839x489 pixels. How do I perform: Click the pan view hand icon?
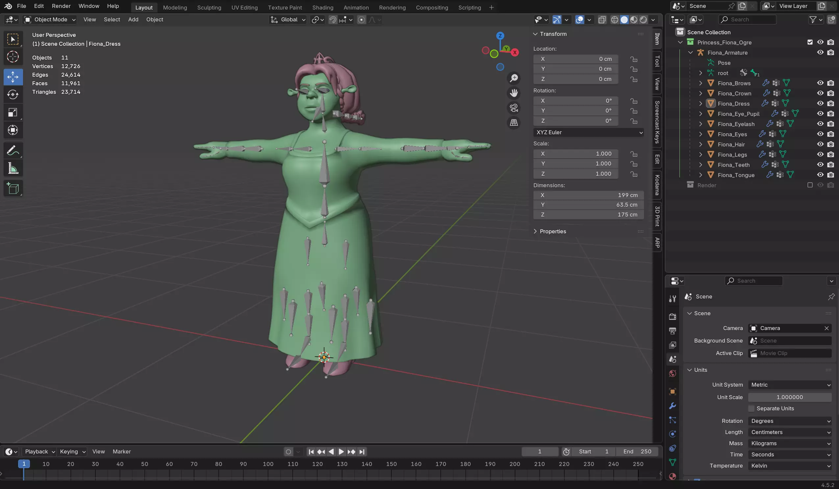(x=514, y=93)
